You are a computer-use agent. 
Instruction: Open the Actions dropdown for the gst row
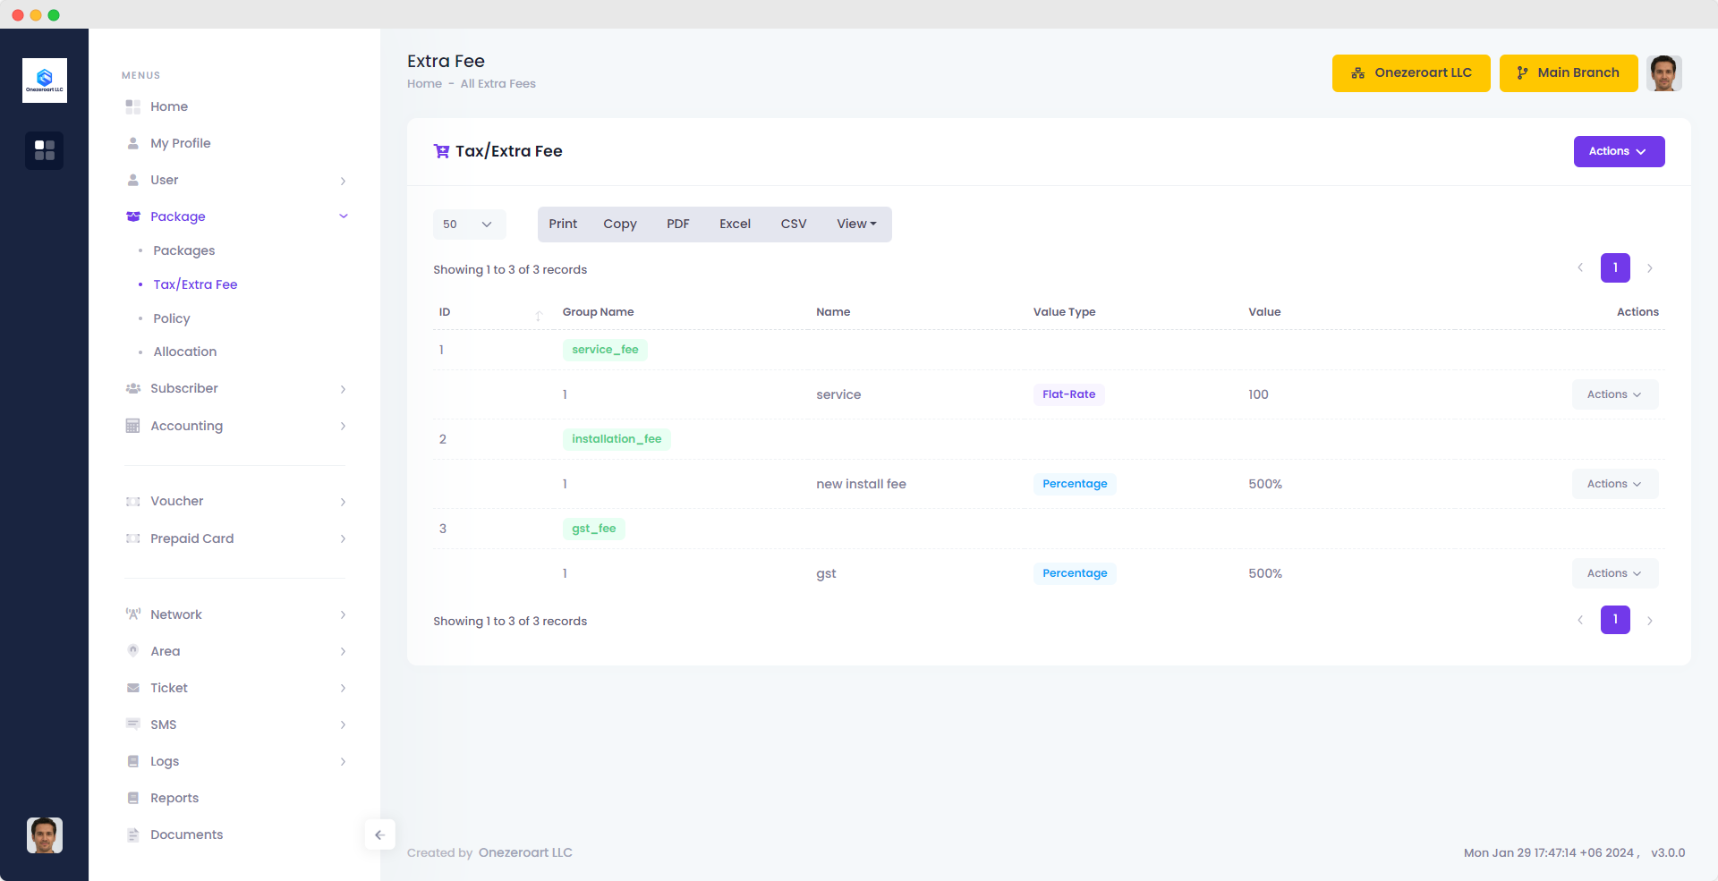[x=1615, y=573]
